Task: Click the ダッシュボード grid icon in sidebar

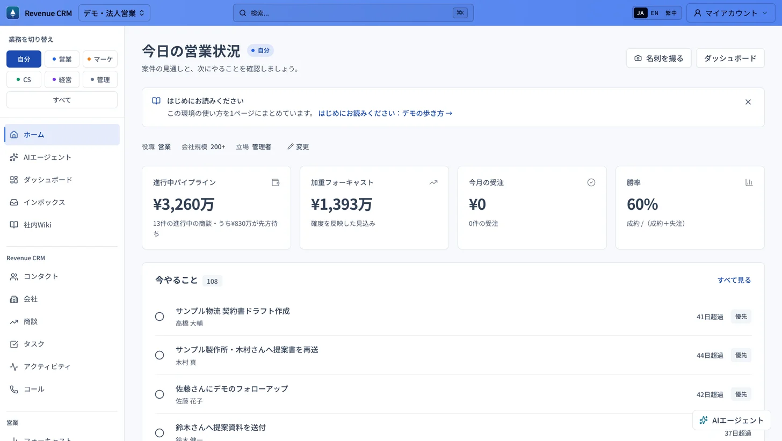Action: (x=14, y=180)
